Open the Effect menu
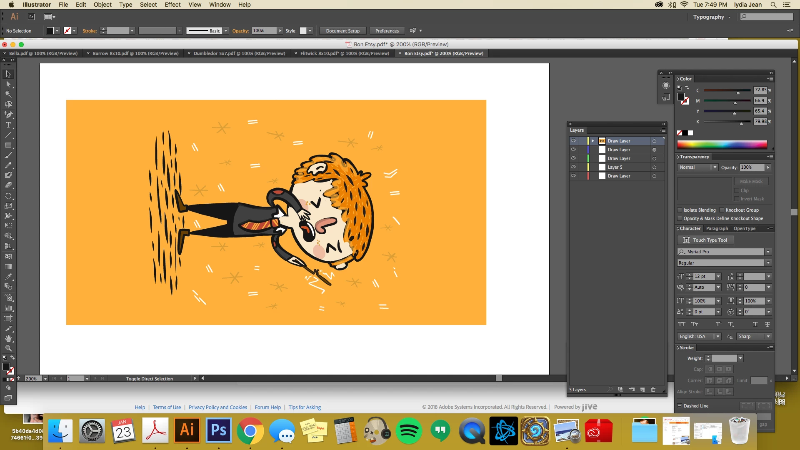Viewport: 800px width, 450px height. 172,5
